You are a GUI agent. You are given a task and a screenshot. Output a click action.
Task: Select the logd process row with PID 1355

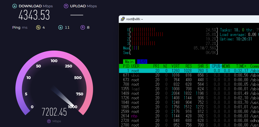click(177, 89)
